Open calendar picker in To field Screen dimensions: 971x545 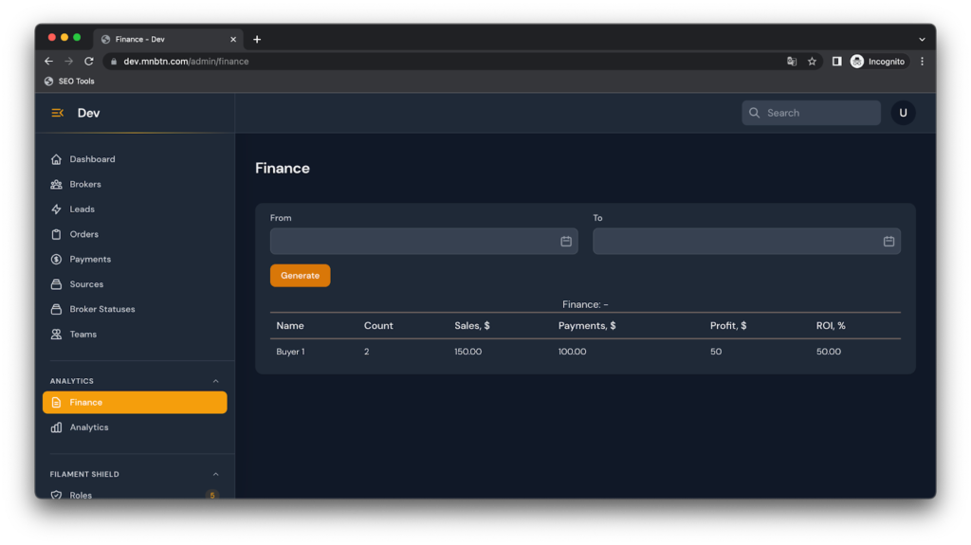coord(889,241)
